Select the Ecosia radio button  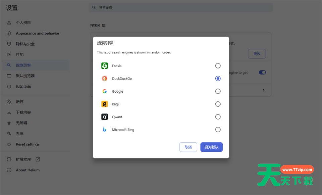point(218,66)
